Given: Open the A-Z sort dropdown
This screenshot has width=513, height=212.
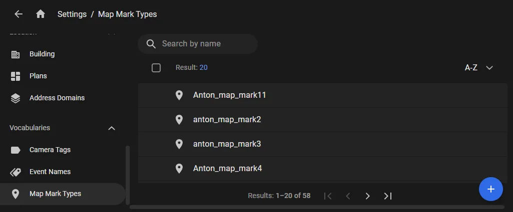Looking at the screenshot, I should click(x=478, y=68).
